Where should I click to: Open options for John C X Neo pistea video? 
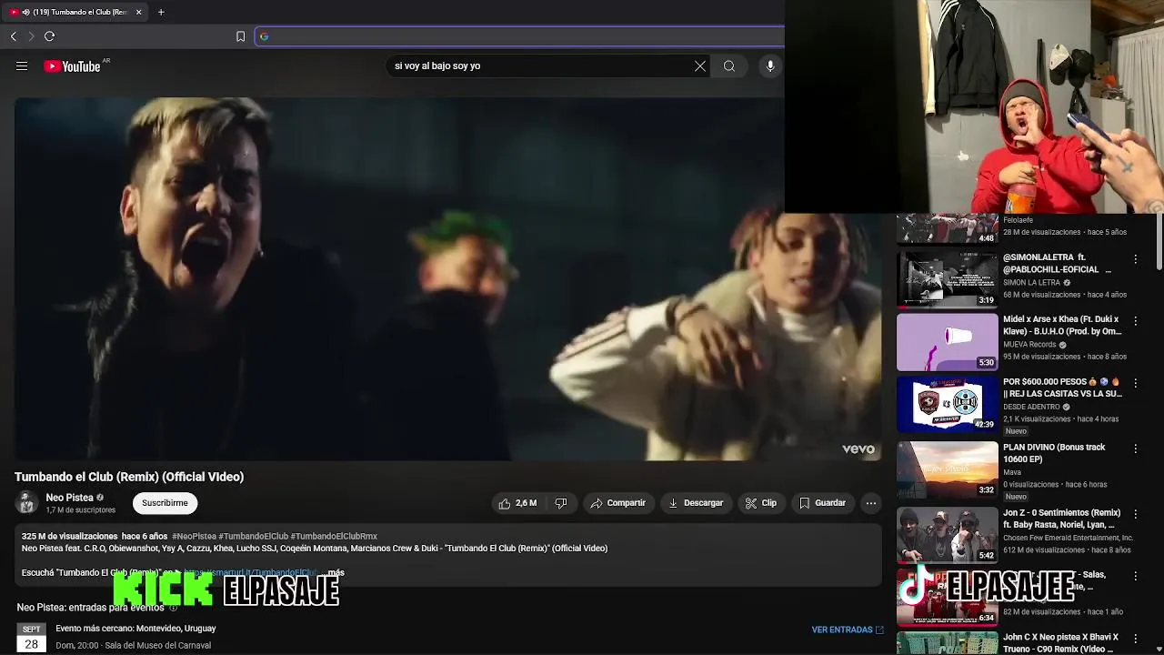pos(1135,639)
